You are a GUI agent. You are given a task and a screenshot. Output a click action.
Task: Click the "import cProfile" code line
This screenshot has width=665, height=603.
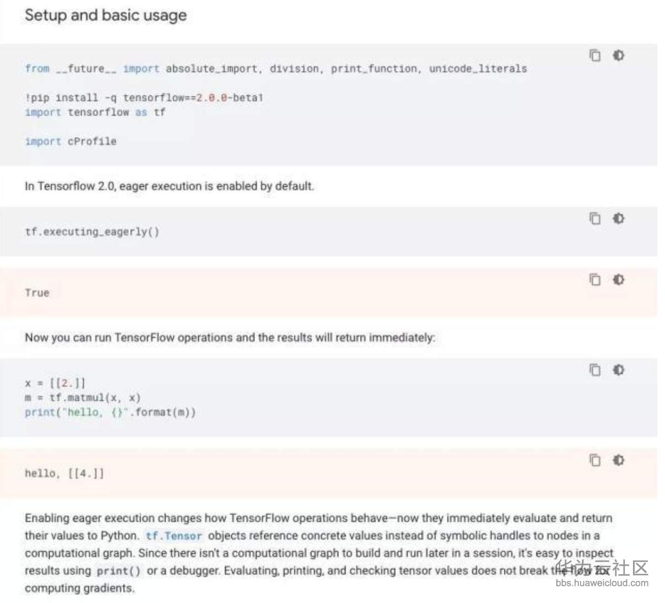click(71, 142)
